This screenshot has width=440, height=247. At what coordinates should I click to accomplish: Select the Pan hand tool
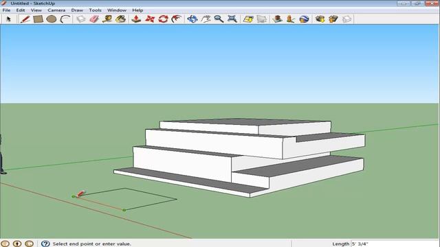click(206, 19)
